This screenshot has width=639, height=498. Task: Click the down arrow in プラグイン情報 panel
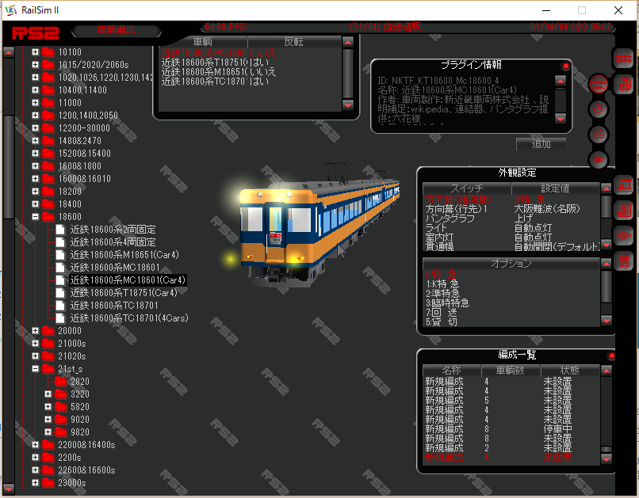[x=561, y=119]
